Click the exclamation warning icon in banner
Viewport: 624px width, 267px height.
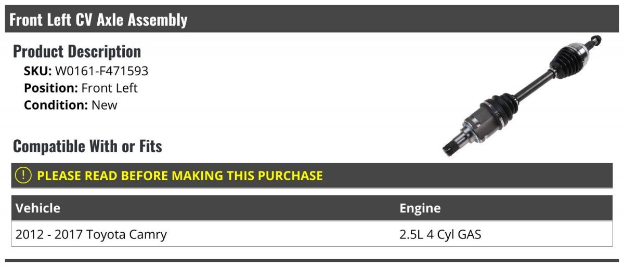(24, 175)
